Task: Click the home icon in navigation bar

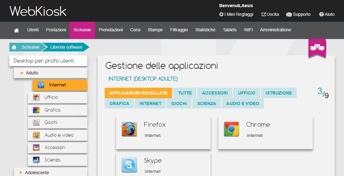Action: coord(16,30)
